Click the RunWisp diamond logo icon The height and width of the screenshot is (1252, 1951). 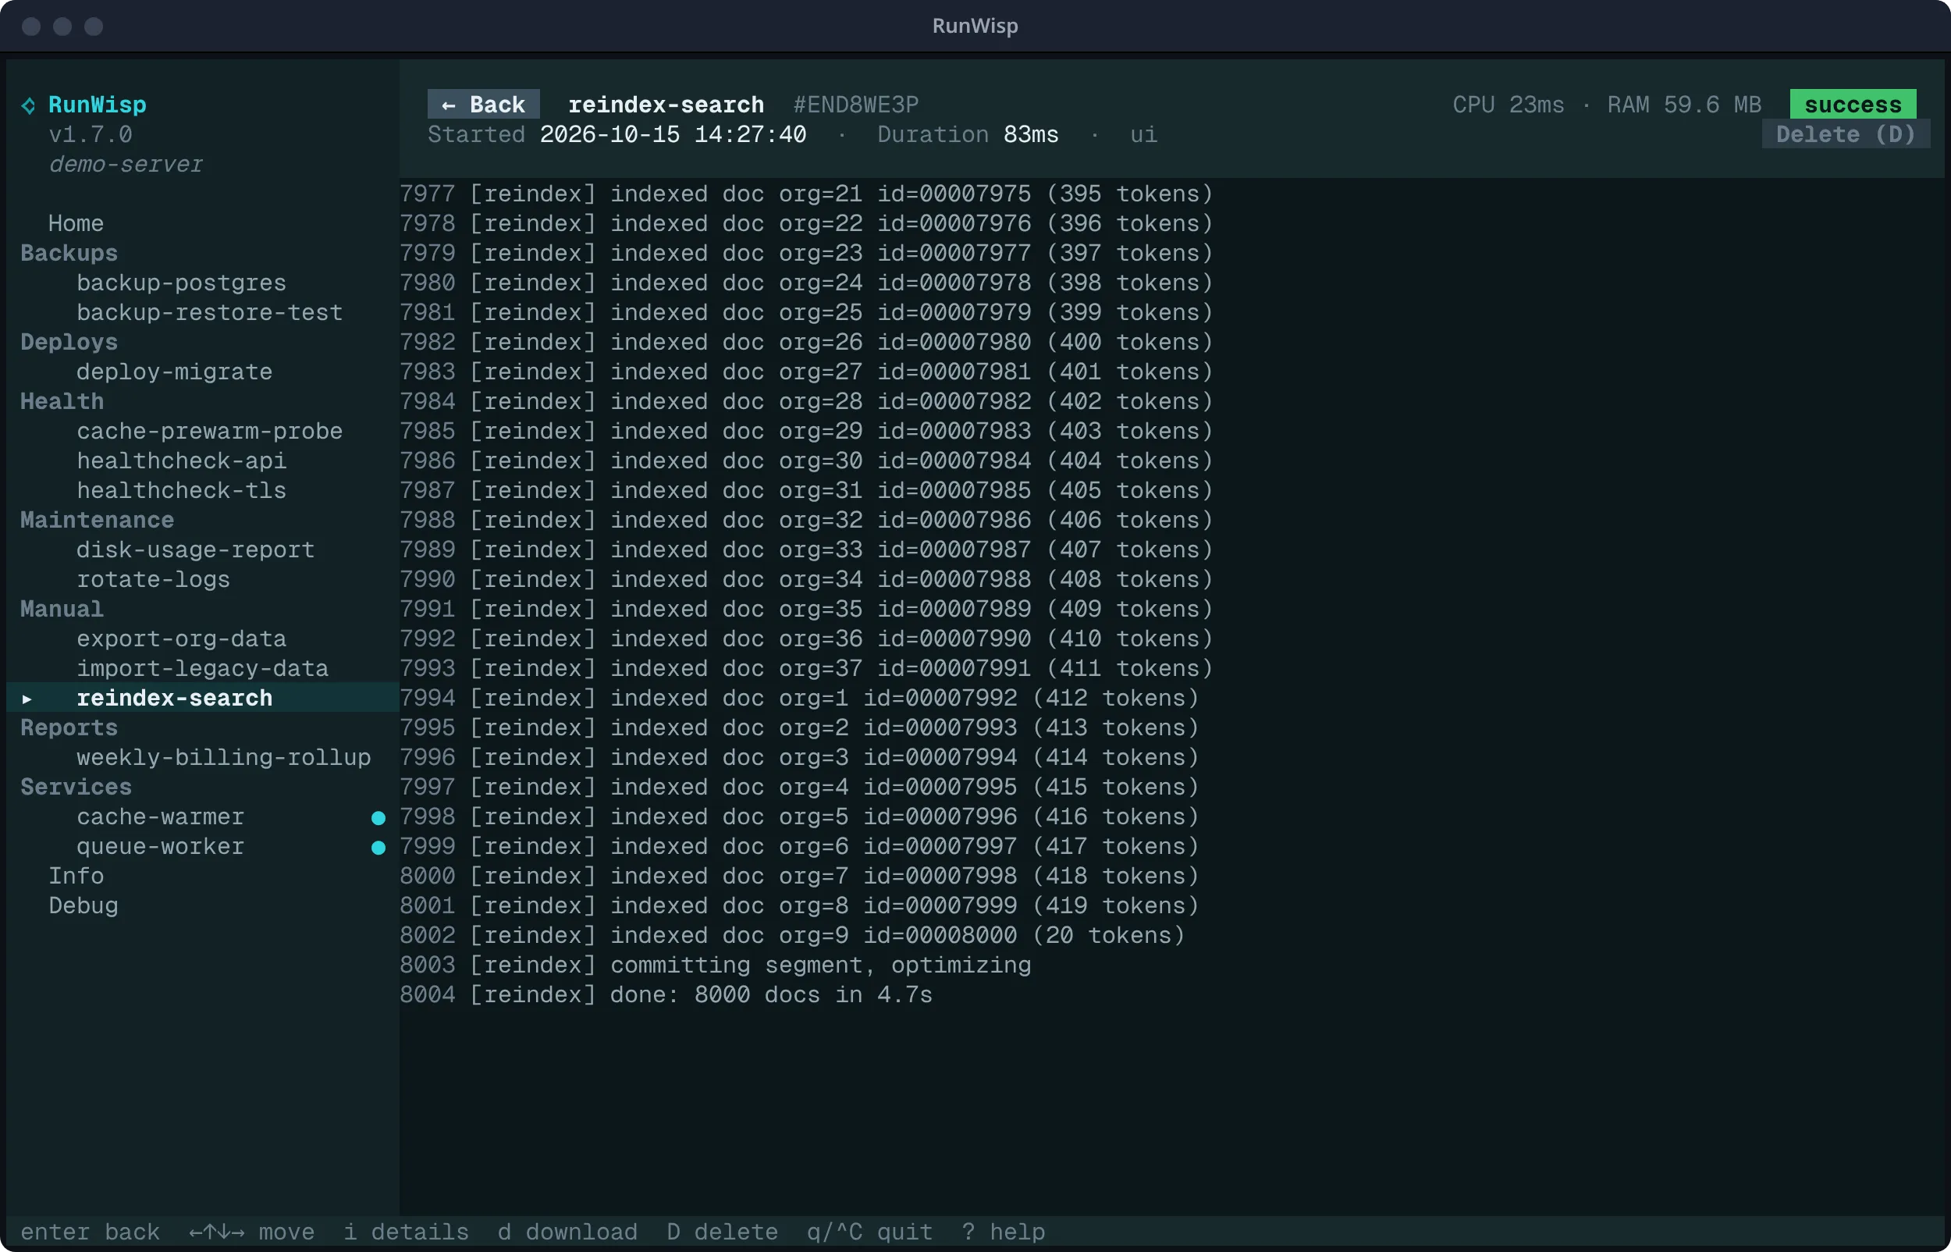click(28, 105)
